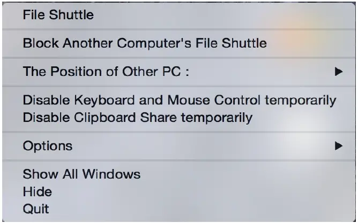Image resolution: width=358 pixels, height=223 pixels.
Task: Open File Shuttle from the menu
Action: pos(58,15)
